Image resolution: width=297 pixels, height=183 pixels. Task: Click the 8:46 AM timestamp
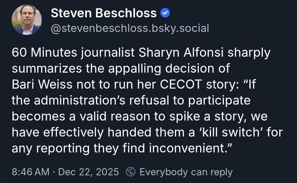tap(30, 172)
